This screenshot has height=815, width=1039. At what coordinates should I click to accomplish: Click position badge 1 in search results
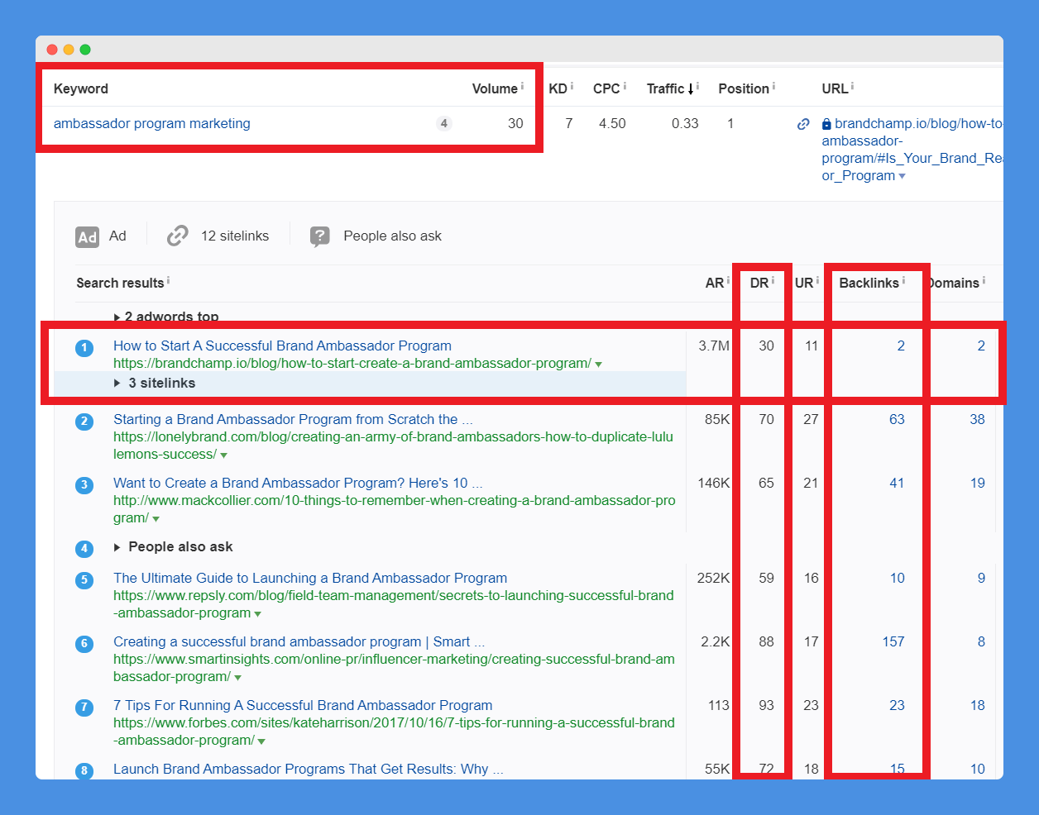point(84,348)
